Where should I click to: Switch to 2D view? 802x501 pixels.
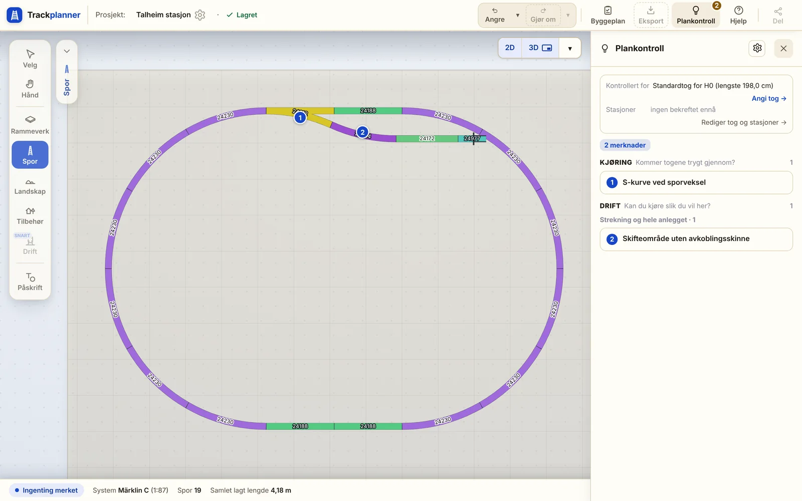tap(510, 48)
